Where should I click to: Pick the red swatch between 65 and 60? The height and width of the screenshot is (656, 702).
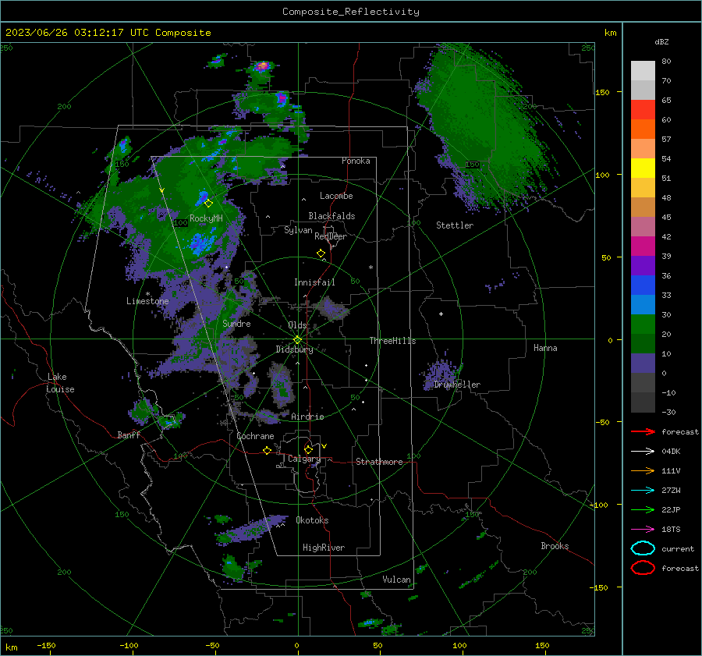643,110
